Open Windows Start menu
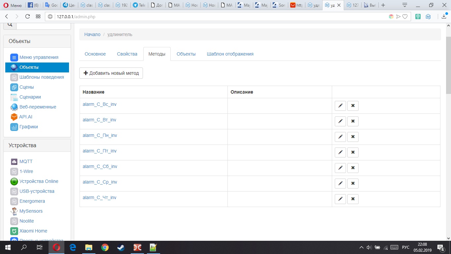Viewport: 451px width, 254px height. click(8, 247)
